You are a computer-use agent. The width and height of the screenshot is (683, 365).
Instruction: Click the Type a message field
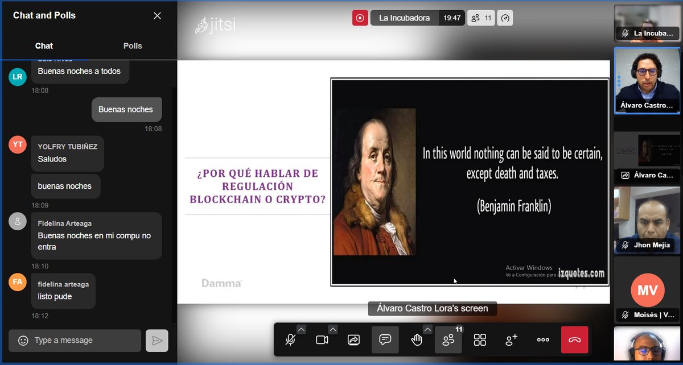(75, 341)
